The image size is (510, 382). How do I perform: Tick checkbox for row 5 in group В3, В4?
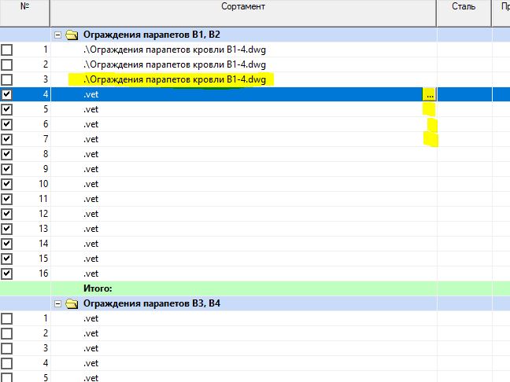7,378
